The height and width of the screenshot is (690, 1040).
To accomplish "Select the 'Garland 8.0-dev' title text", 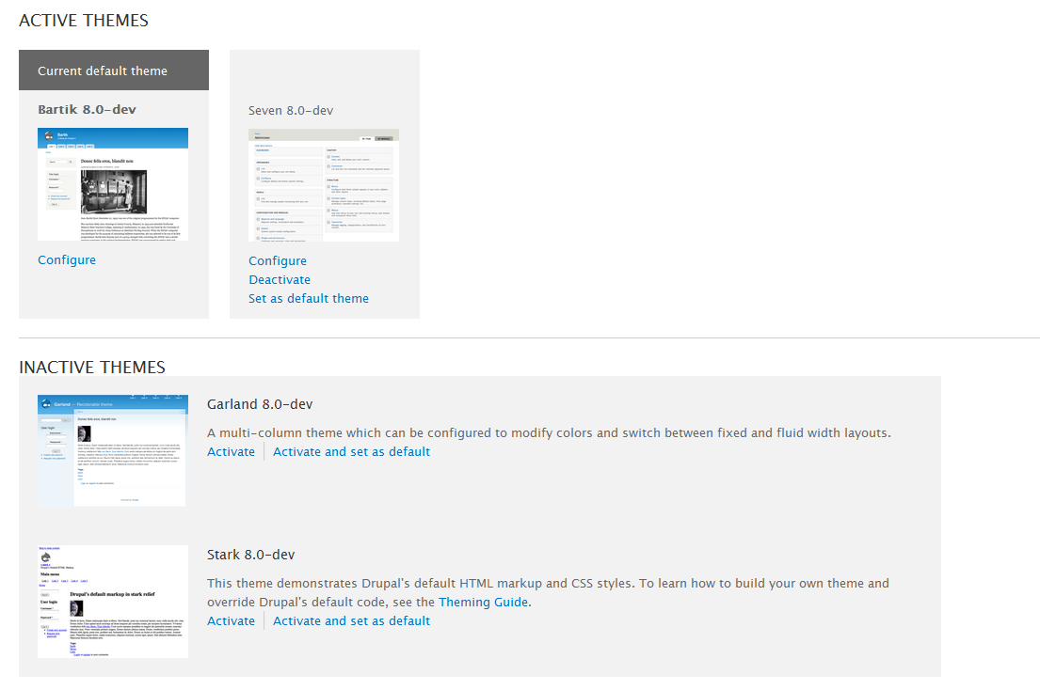I will pyautogui.click(x=260, y=404).
